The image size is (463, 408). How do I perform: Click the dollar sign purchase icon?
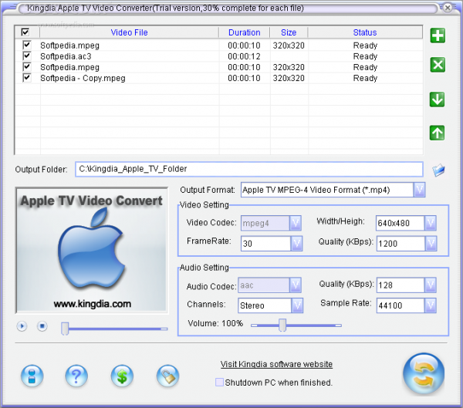click(x=122, y=376)
